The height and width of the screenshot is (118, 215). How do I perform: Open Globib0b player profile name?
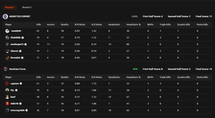click(x=15, y=37)
